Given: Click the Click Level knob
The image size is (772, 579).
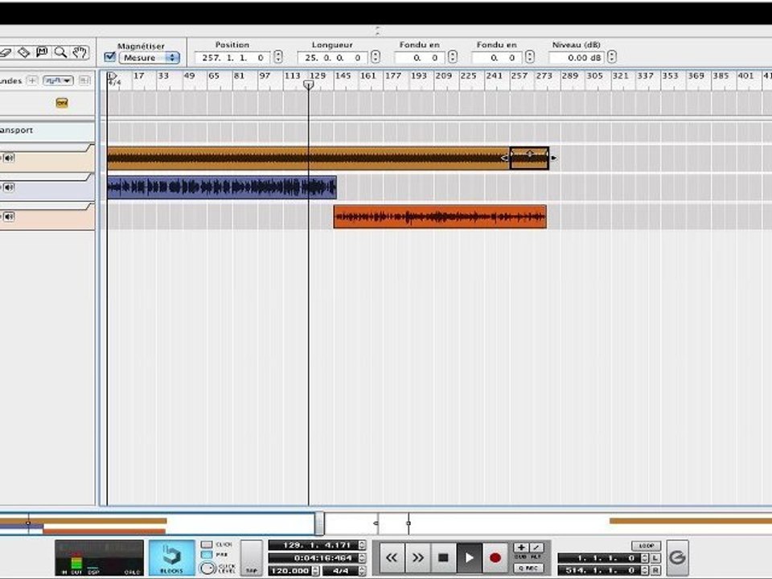Looking at the screenshot, I should [207, 568].
